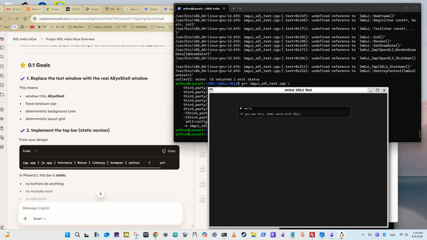Open Windows Settings gear on taskbar
The width and height of the screenshot is (427, 240).
[x=214, y=235]
